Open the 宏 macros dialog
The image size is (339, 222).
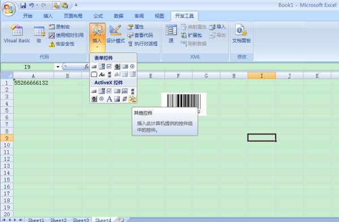point(39,34)
